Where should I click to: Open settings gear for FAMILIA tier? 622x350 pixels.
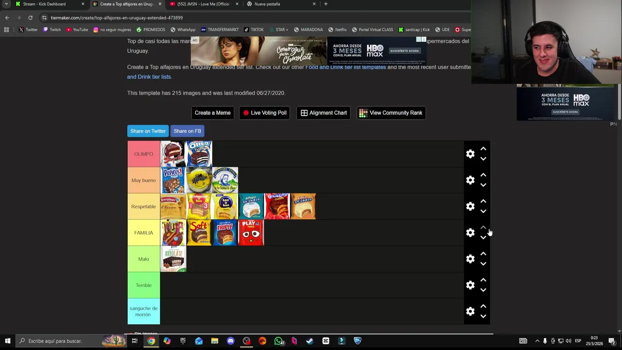[x=470, y=233]
